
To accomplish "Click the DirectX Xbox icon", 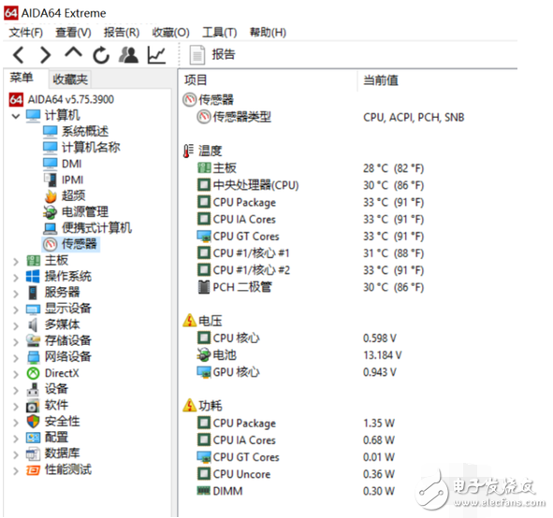I will tap(33, 373).
